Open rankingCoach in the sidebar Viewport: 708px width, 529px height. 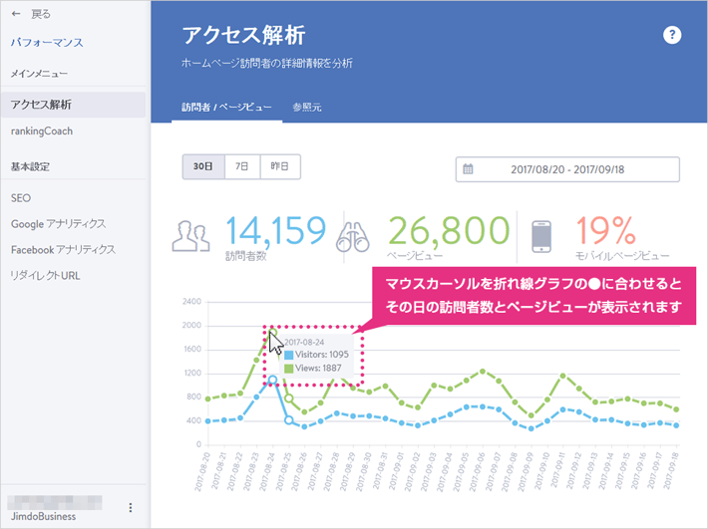click(x=41, y=131)
